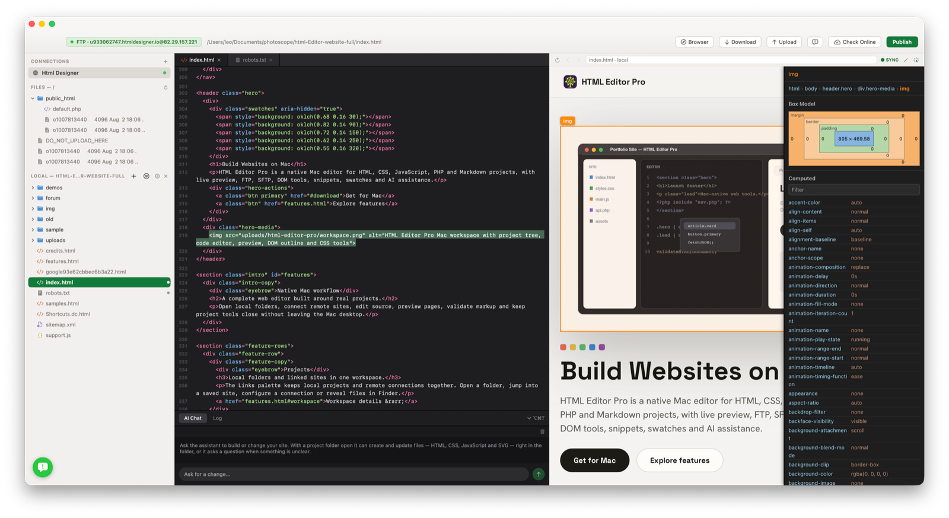The image size is (949, 518).
Task: Select the AI Chat tab
Action: tap(193, 418)
